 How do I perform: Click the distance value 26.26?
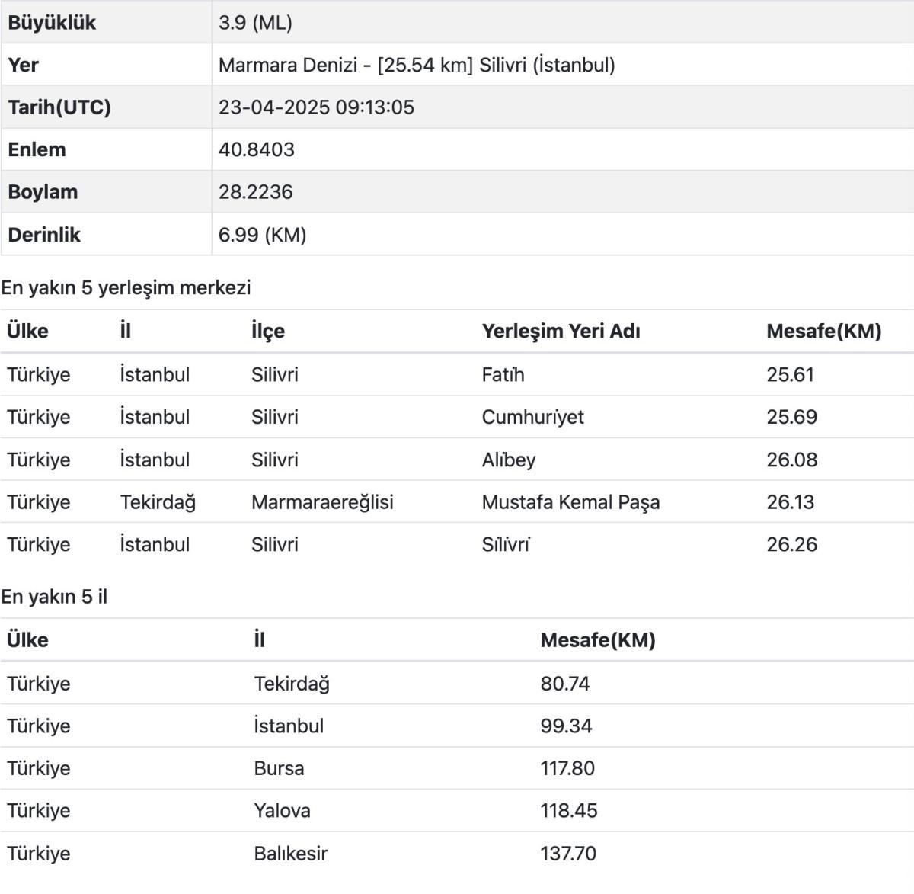coord(791,544)
